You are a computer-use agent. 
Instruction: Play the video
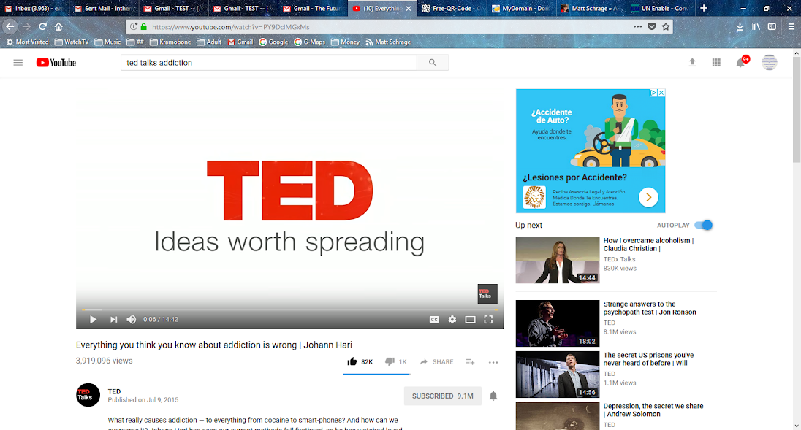pos(93,319)
